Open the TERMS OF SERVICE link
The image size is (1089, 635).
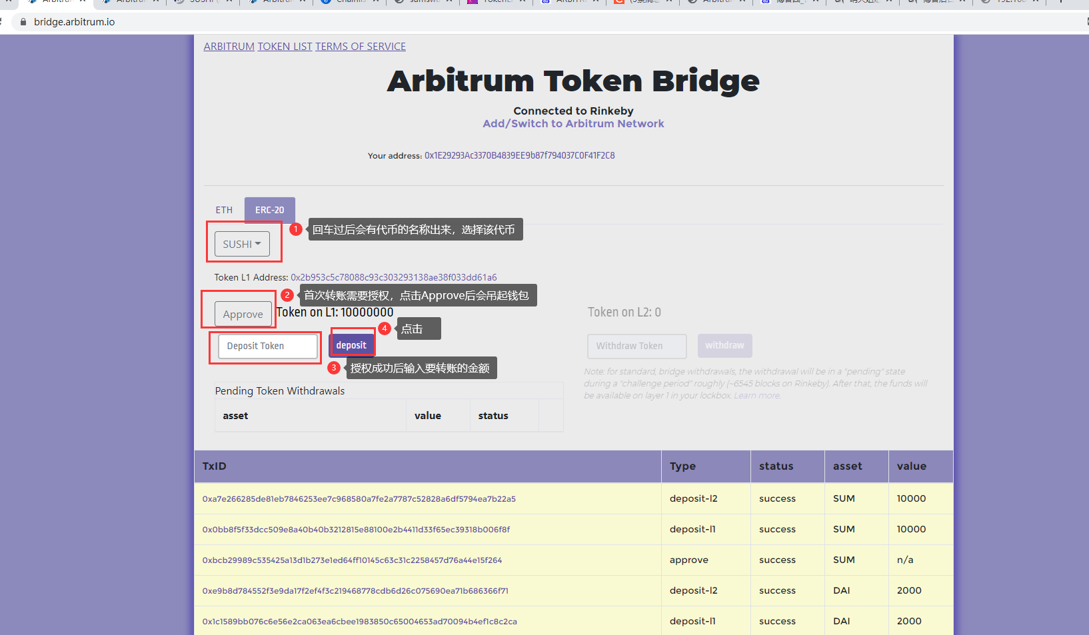(x=361, y=47)
